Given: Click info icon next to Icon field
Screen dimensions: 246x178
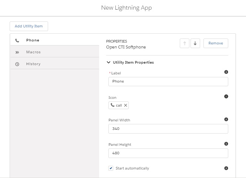Looking at the screenshot, I should [x=226, y=97].
